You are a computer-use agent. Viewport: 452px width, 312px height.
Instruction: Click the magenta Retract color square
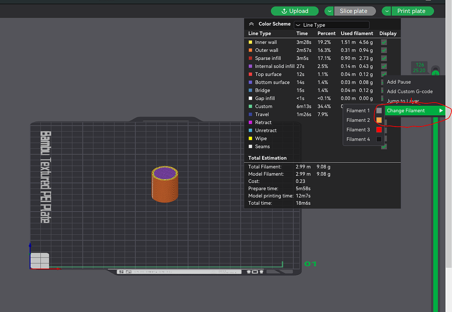(250, 123)
